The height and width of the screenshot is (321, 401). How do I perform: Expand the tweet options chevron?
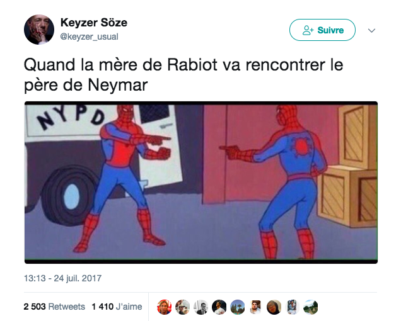371,31
